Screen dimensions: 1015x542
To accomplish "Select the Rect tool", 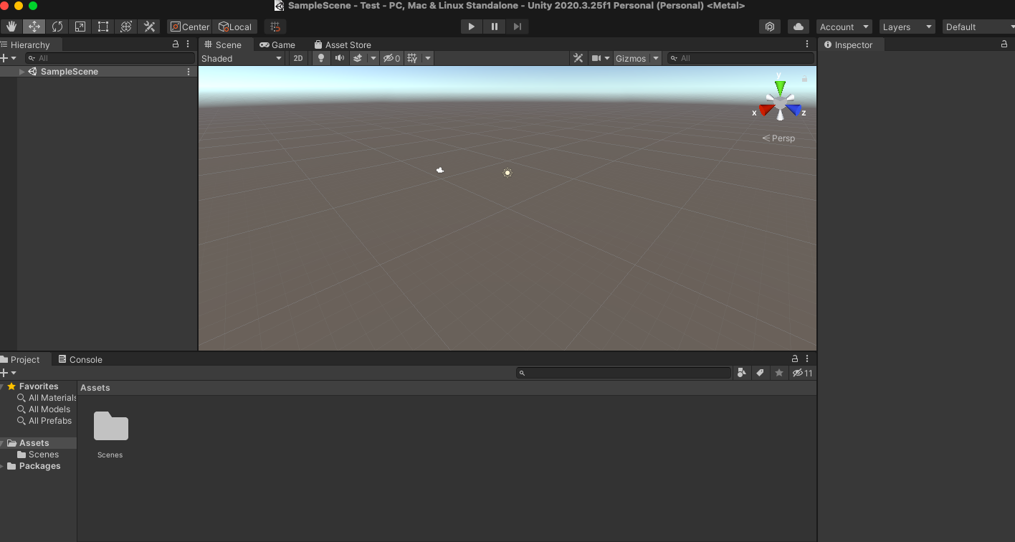I will 103,27.
